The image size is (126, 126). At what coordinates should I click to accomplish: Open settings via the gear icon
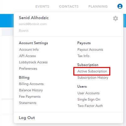pyautogui.click(x=116, y=19)
